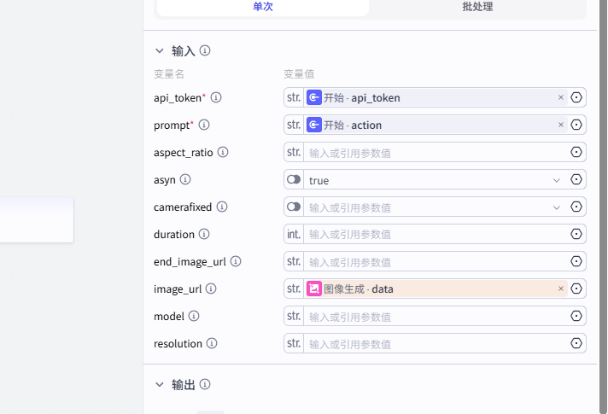Collapse the 输出 section
This screenshot has width=608, height=414.
[x=160, y=385]
